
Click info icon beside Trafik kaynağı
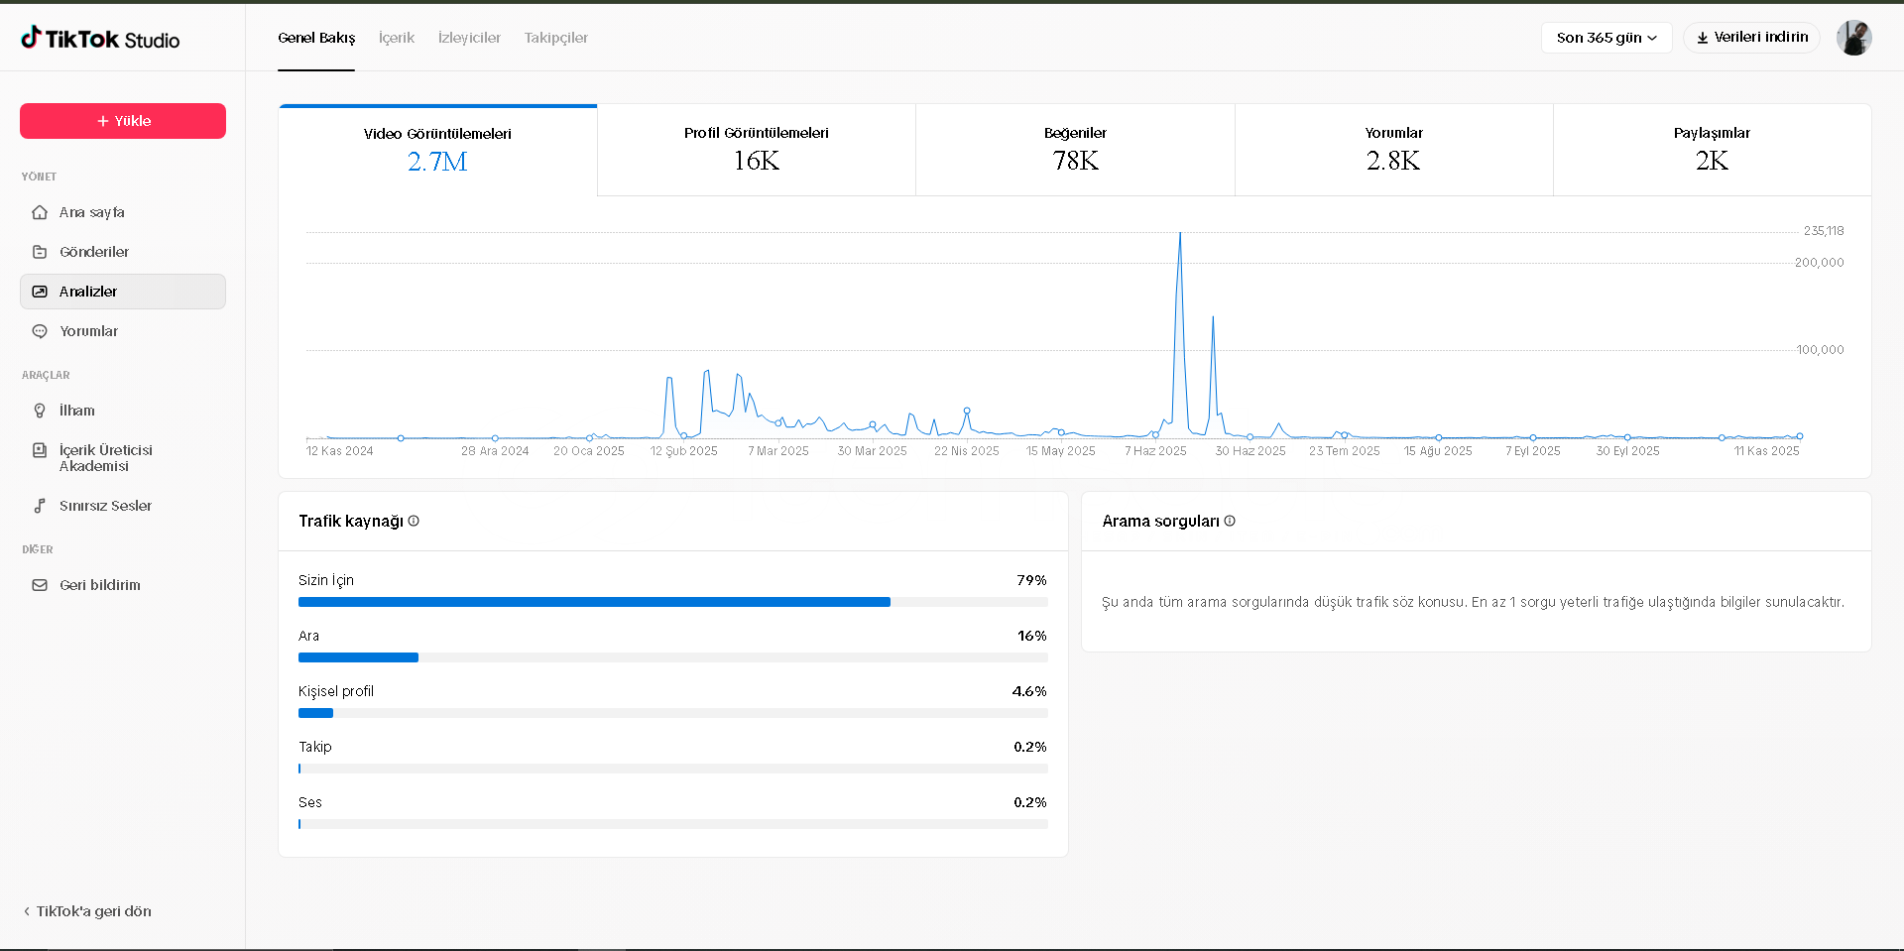click(x=414, y=521)
